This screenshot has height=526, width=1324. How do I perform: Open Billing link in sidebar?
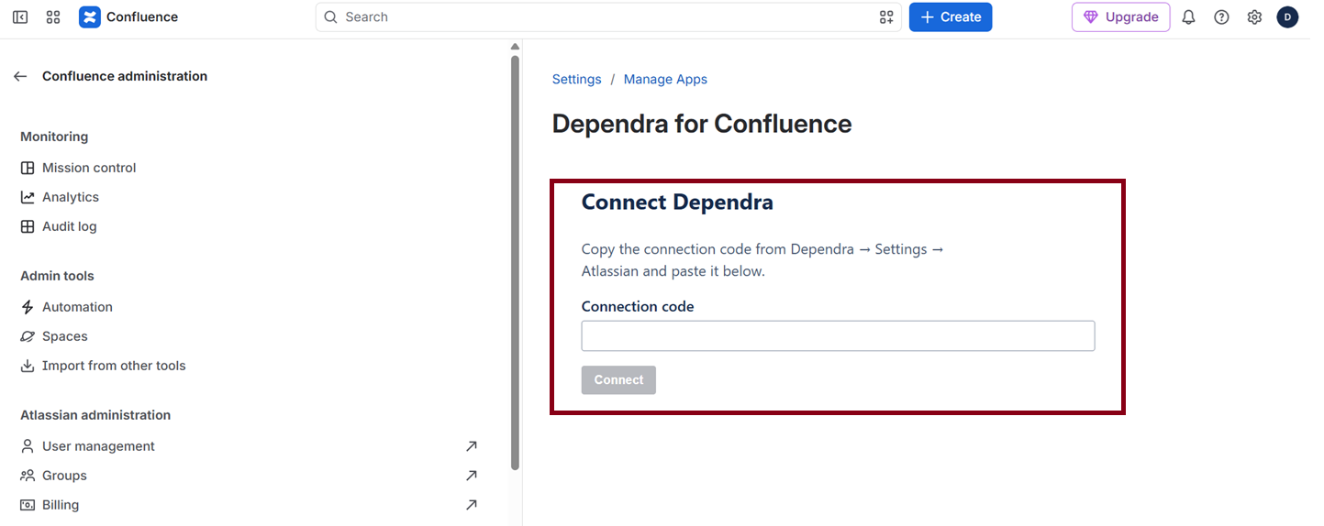(61, 505)
